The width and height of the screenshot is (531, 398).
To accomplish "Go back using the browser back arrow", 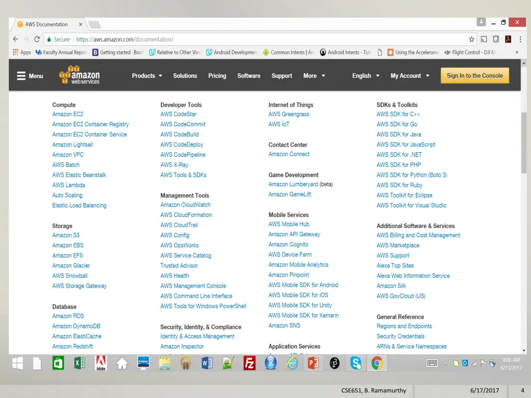I will [16, 39].
